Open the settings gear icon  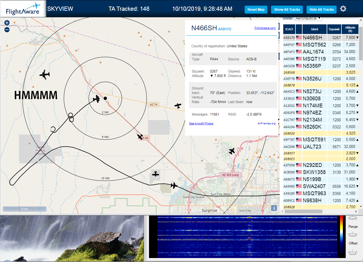click(x=343, y=9)
